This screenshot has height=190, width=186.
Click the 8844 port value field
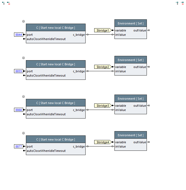point(19,35)
